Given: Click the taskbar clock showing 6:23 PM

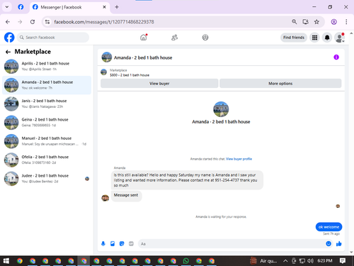Looking at the screenshot, I should click(325, 261).
